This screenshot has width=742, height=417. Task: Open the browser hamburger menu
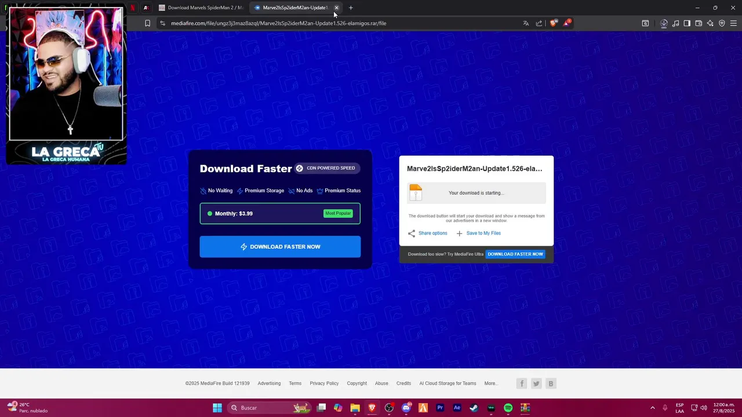click(733, 23)
